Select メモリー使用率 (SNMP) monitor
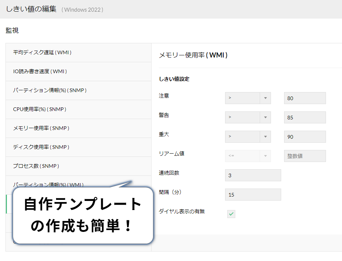Image resolution: width=342 pixels, height=261 pixels. point(41,128)
